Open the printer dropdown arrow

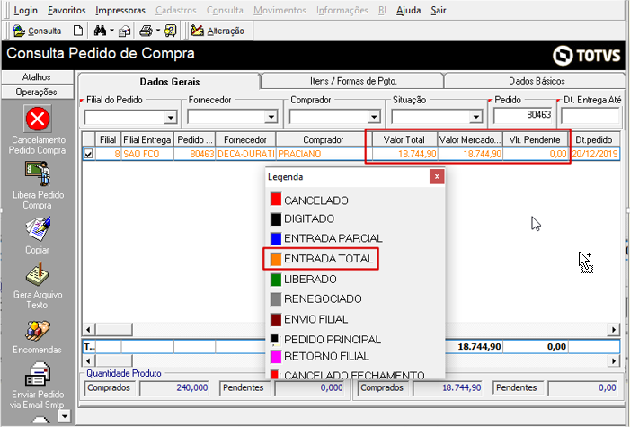(x=158, y=31)
